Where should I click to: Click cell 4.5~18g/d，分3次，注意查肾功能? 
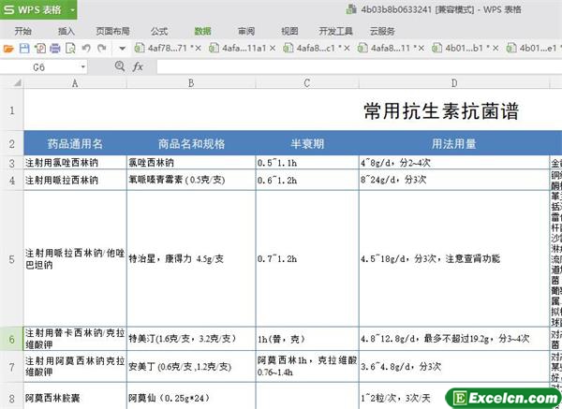point(454,259)
